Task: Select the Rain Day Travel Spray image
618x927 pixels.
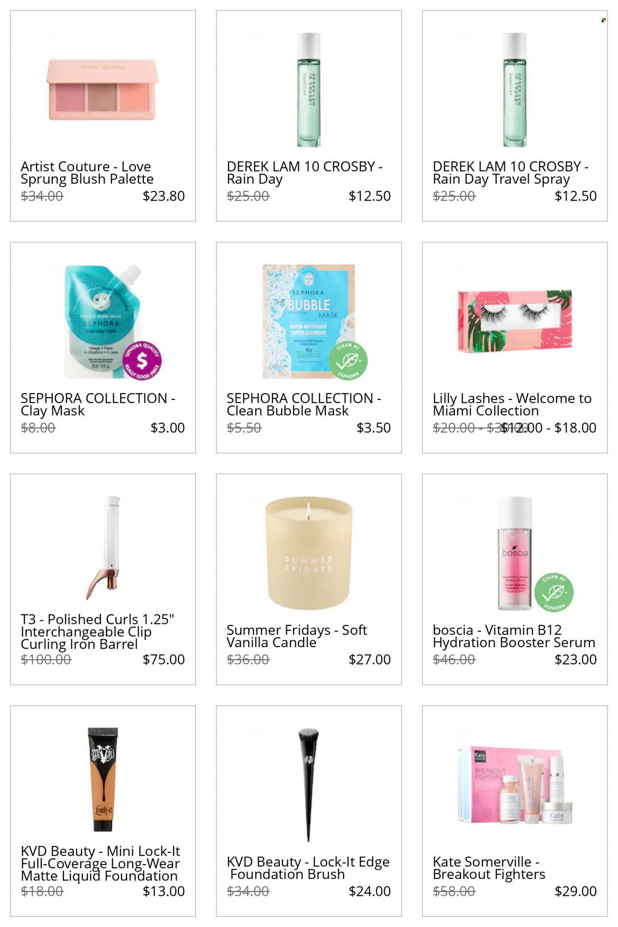Action: (x=515, y=90)
